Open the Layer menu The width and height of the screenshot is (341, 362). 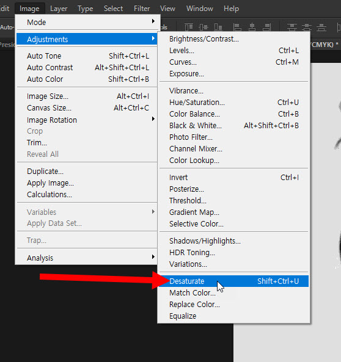point(59,9)
